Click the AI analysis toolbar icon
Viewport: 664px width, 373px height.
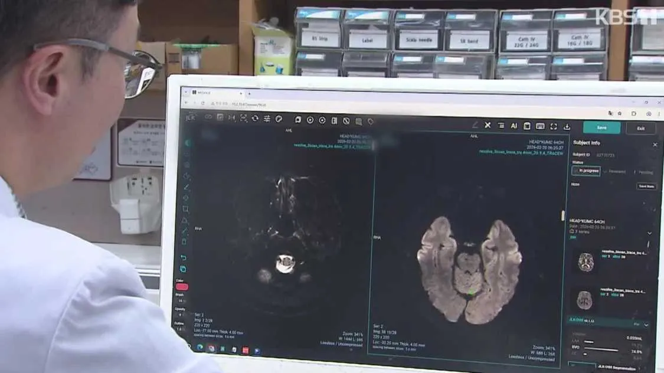click(x=513, y=126)
